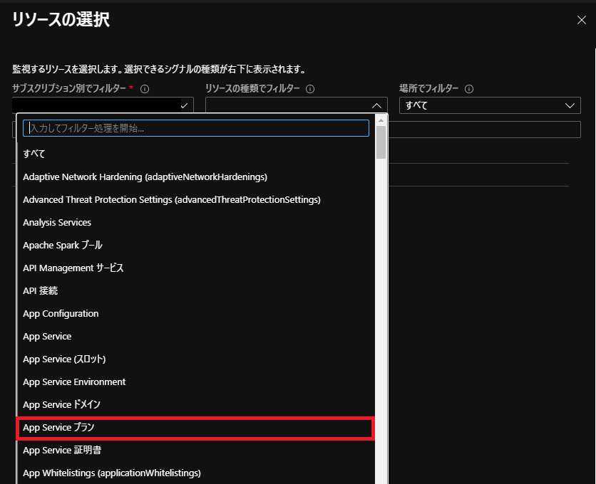Click the search field right of the dropdown

(484, 130)
